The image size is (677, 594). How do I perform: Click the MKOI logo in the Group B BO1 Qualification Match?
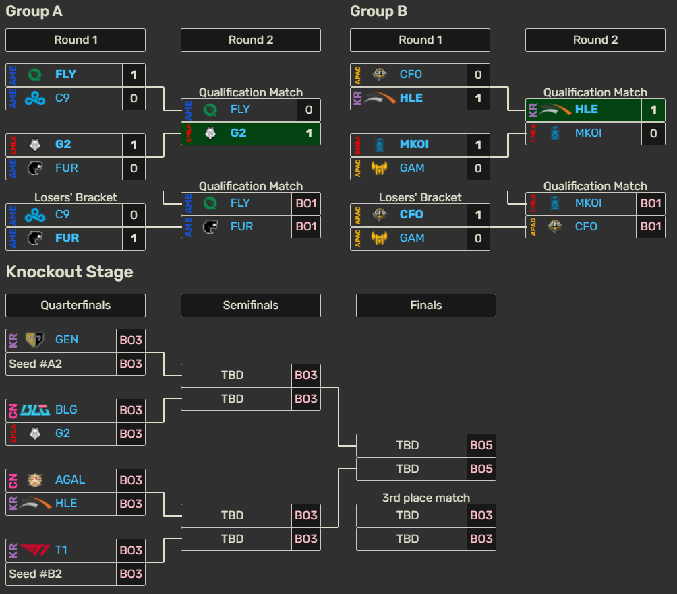[x=555, y=203]
